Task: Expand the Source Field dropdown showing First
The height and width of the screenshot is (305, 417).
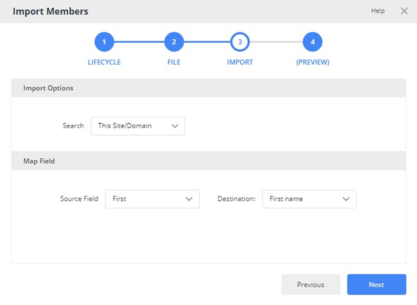Action: coord(152,199)
